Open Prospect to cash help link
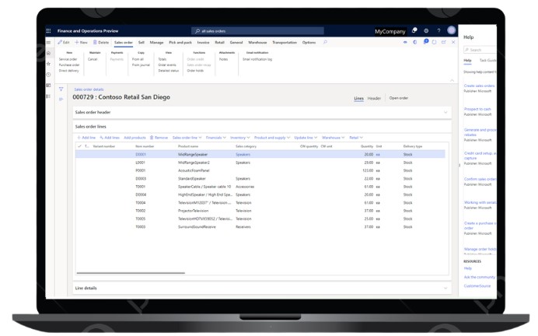538x336 pixels. pyautogui.click(x=477, y=109)
